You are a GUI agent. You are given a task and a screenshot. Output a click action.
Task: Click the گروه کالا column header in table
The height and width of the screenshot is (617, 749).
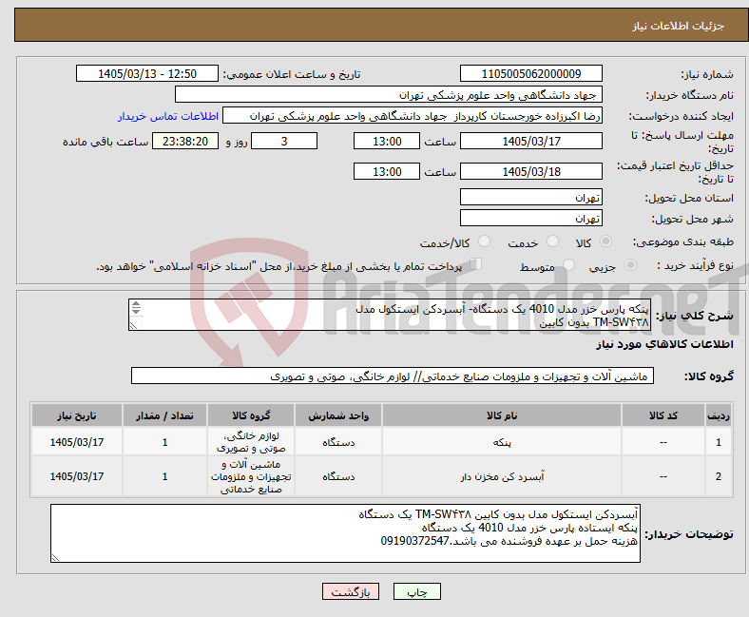point(251,415)
